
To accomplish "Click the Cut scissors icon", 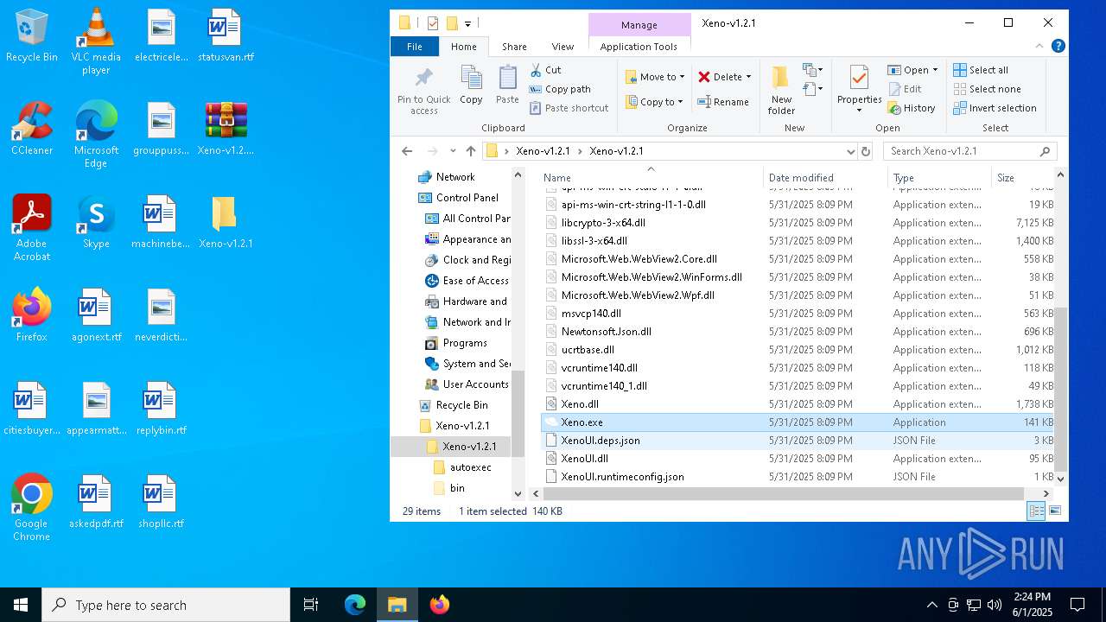I will 535,70.
